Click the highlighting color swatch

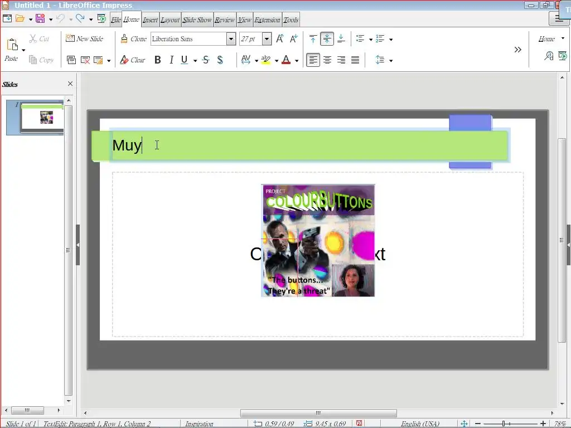[x=266, y=60]
